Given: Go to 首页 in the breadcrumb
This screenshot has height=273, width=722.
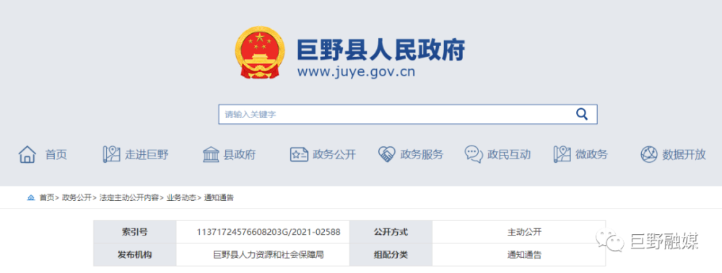Looking at the screenshot, I should pyautogui.click(x=46, y=198).
